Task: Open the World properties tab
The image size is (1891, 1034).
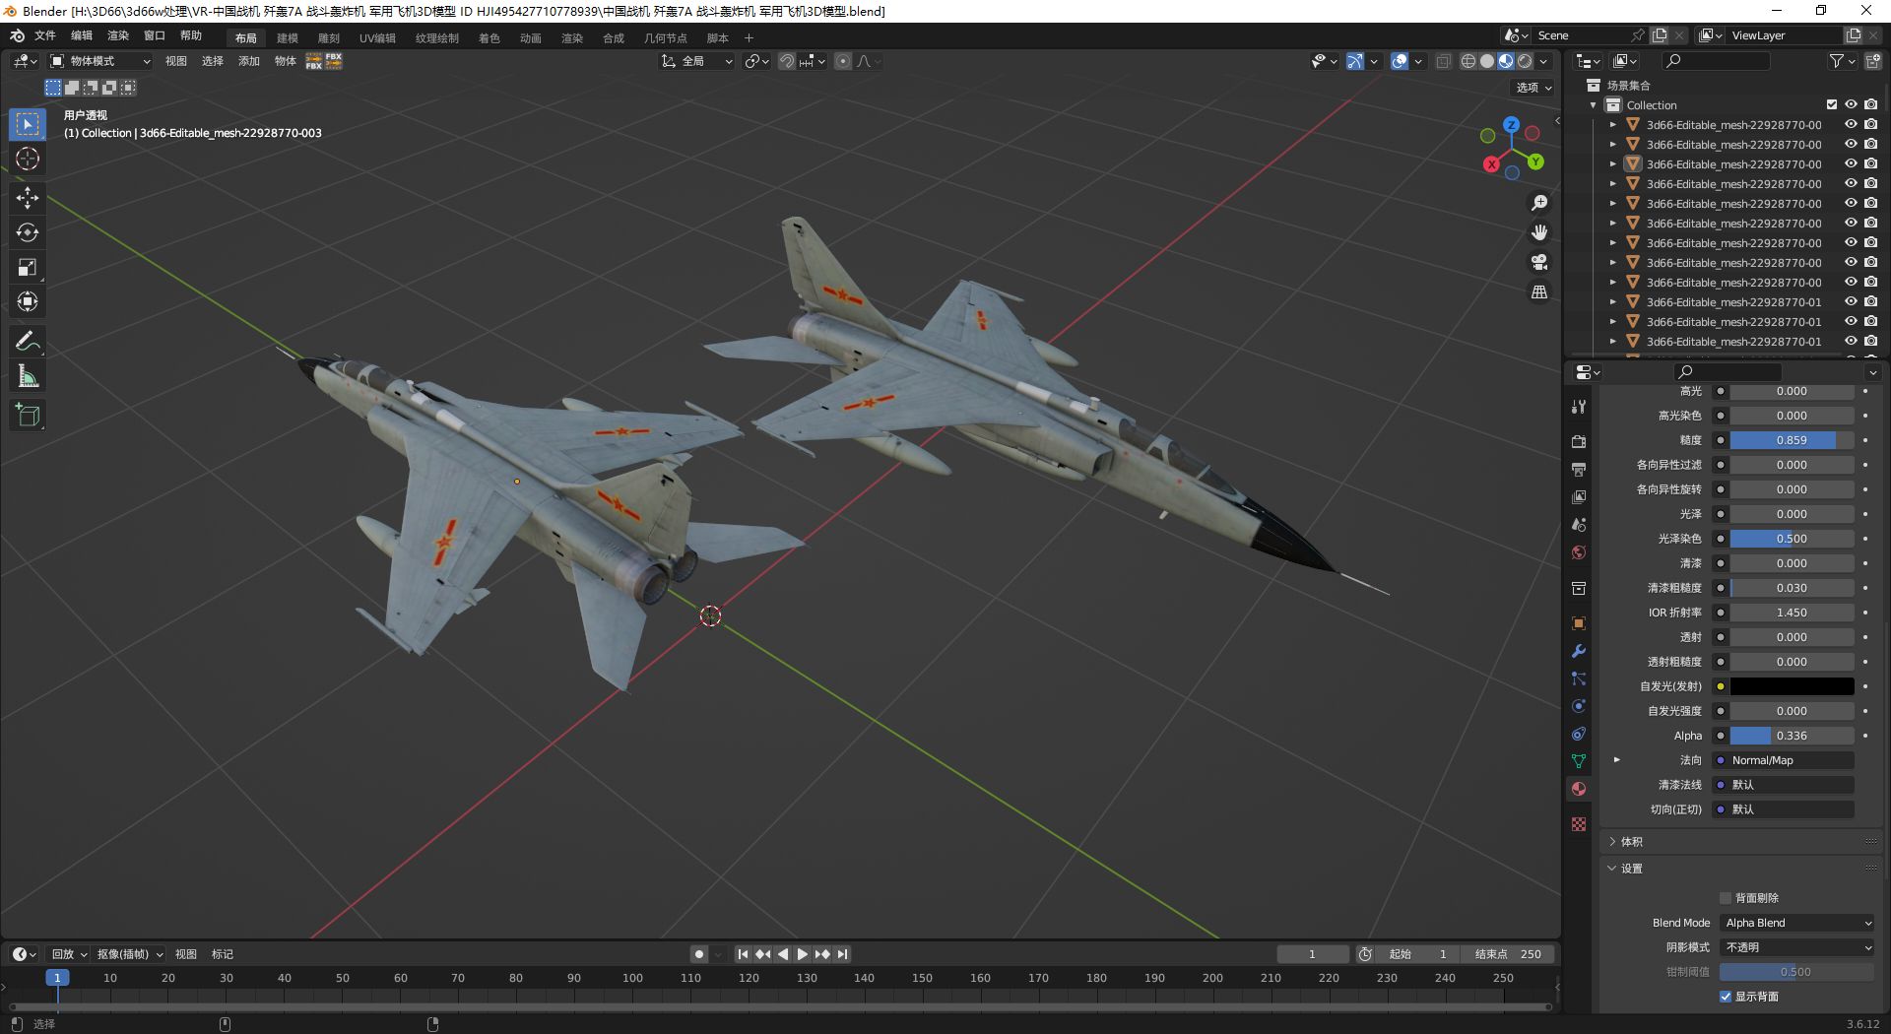Action: (1579, 552)
